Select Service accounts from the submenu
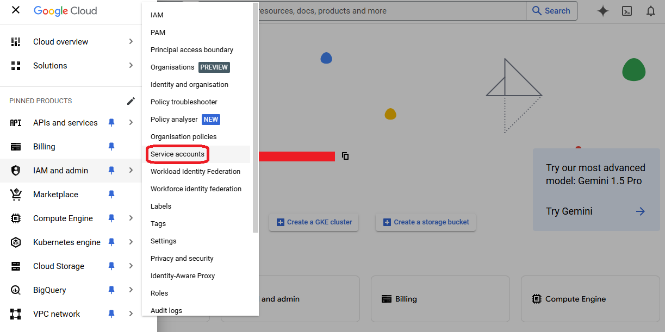The height and width of the screenshot is (332, 665). [178, 154]
